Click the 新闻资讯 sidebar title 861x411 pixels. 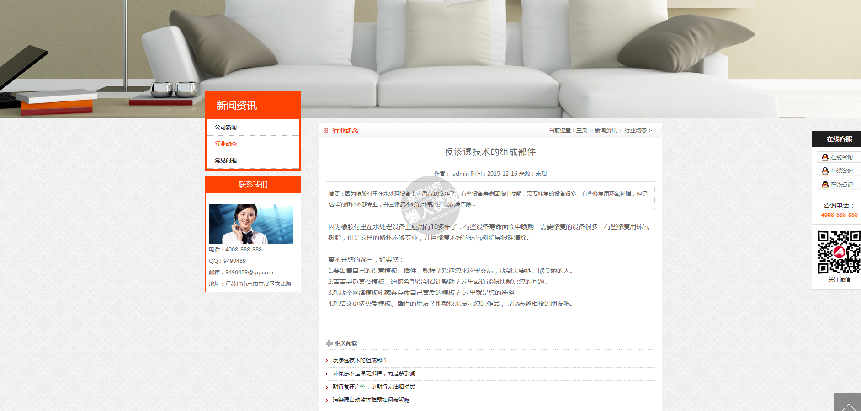click(x=237, y=106)
